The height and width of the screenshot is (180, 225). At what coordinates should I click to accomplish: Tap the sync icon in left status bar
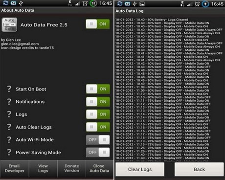6,3
